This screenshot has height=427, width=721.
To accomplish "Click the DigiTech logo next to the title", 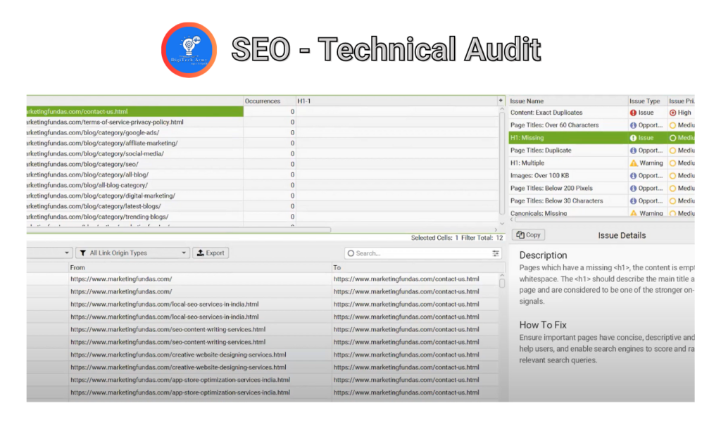I will coord(188,49).
